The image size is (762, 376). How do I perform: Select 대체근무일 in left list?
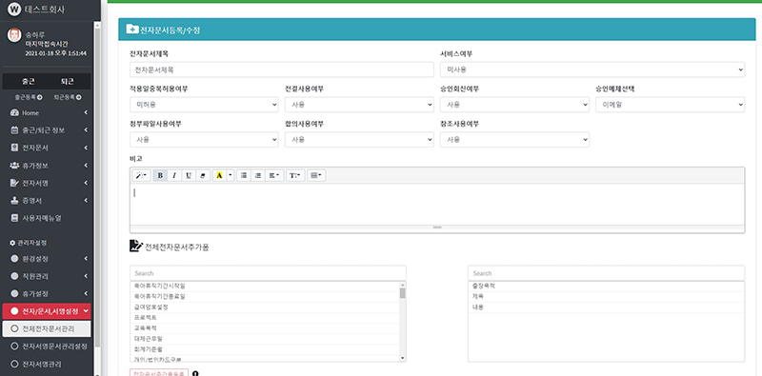[x=265, y=339]
